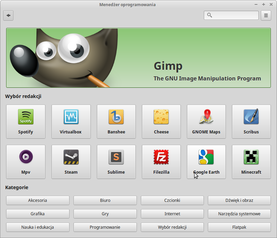Browse the Biuro category
The image size is (277, 238).
105,200
